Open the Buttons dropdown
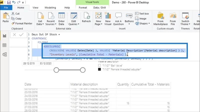The width and height of the screenshot is (200, 112). click(129, 19)
